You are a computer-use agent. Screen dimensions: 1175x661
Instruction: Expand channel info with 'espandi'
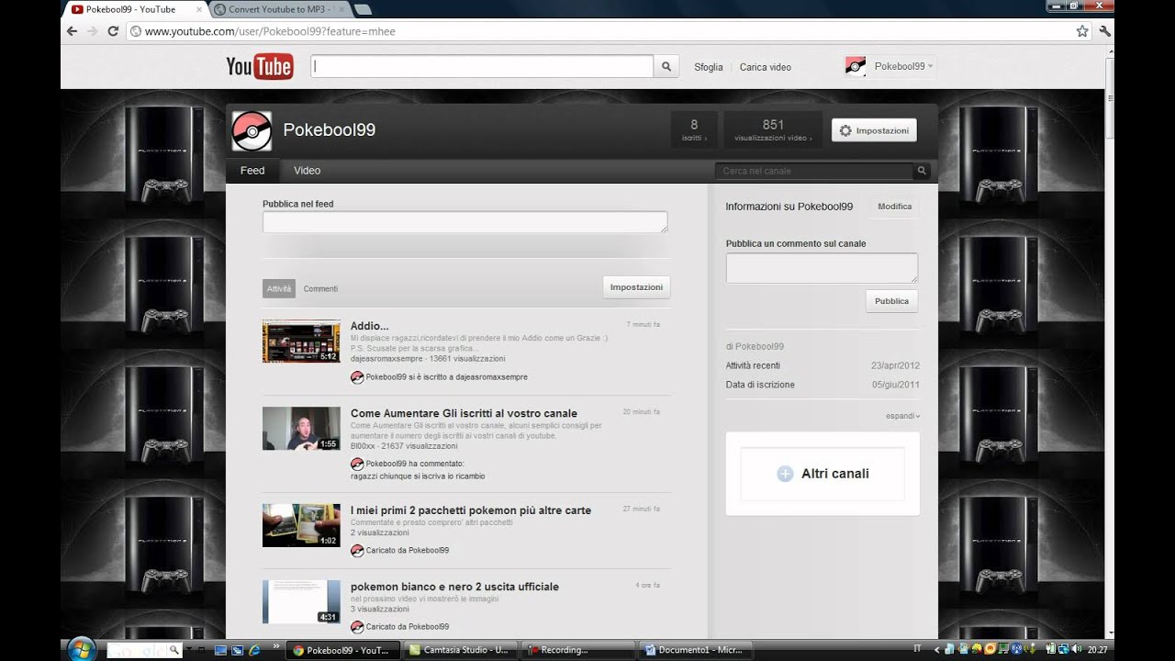point(902,416)
